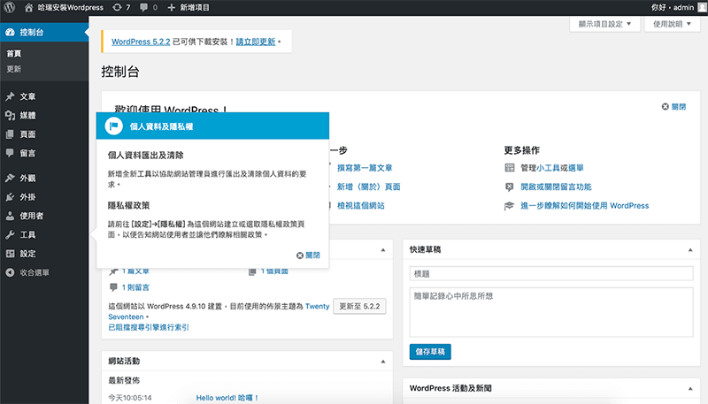Open the WordPress 5.2.2 link
This screenshot has height=404, width=708.
click(141, 42)
